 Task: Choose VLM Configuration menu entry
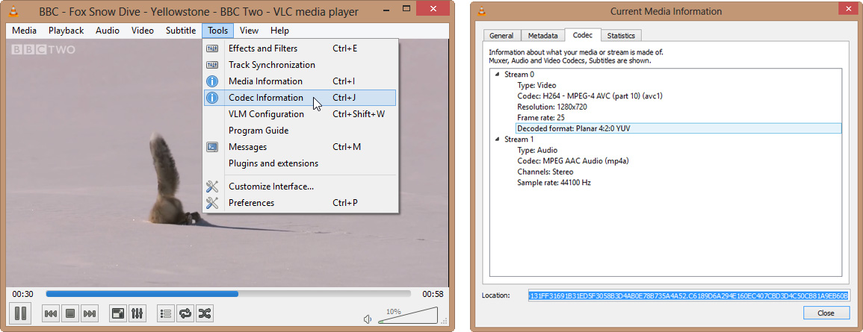pos(300,114)
